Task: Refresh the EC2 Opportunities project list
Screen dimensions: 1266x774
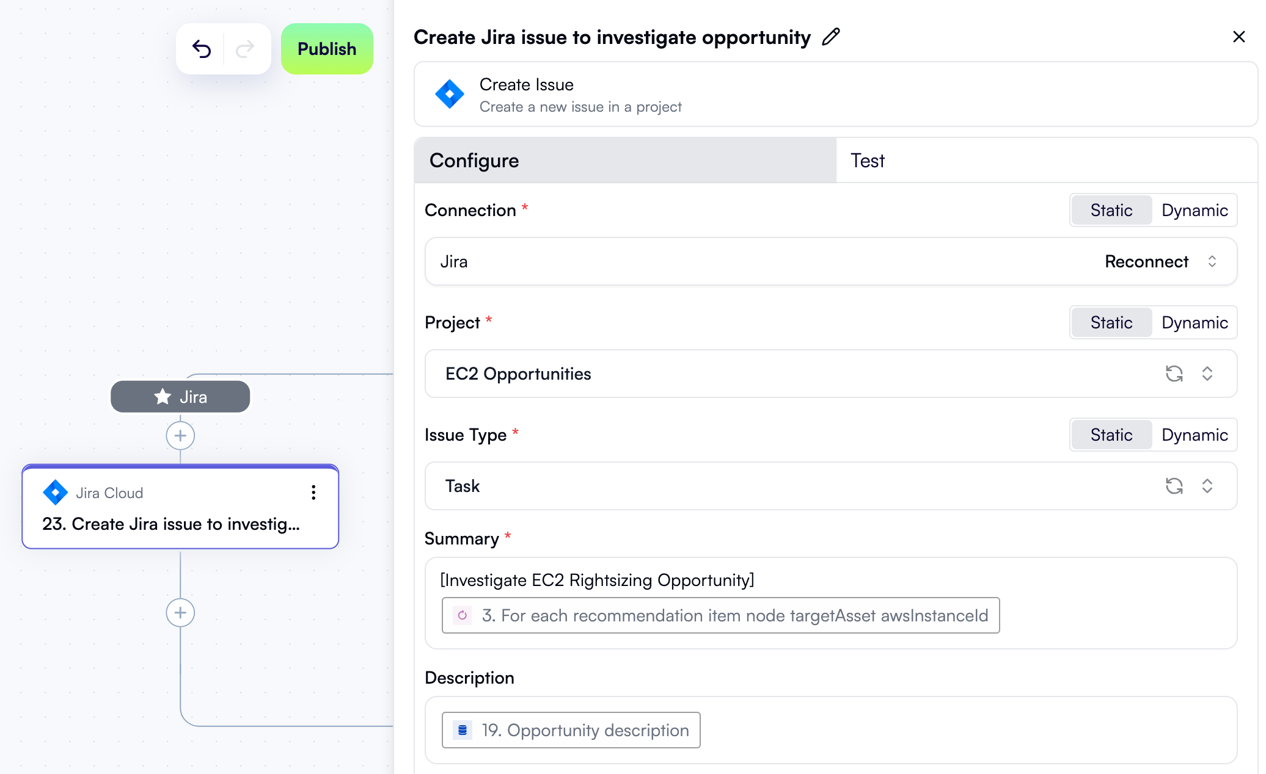Action: click(1174, 374)
